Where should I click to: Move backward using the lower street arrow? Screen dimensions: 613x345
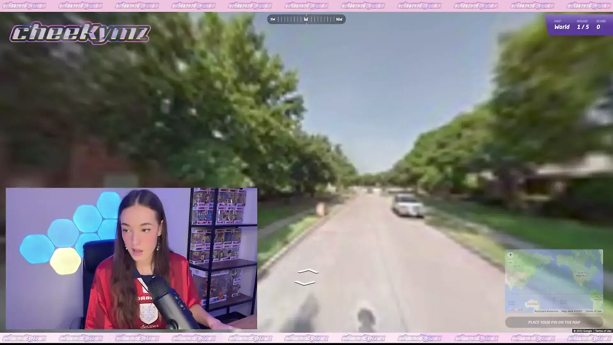click(305, 283)
